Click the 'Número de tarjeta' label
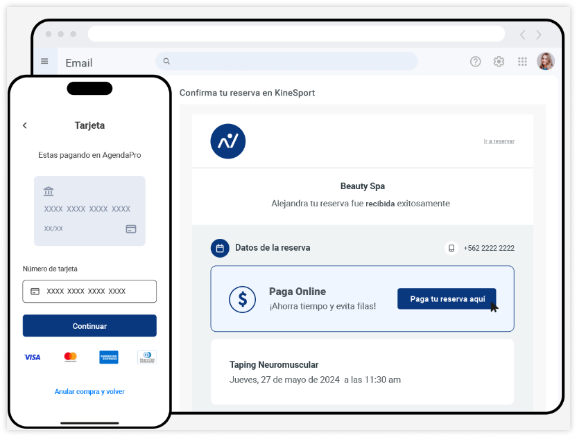This screenshot has width=577, height=437. click(x=50, y=269)
